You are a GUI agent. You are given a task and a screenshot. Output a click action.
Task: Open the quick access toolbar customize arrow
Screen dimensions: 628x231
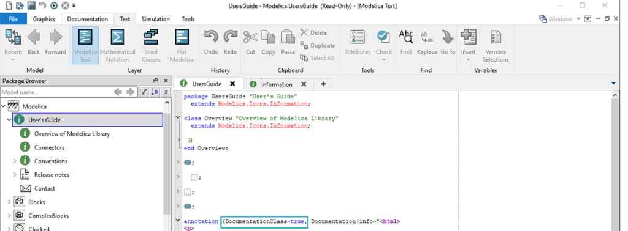[74, 6]
